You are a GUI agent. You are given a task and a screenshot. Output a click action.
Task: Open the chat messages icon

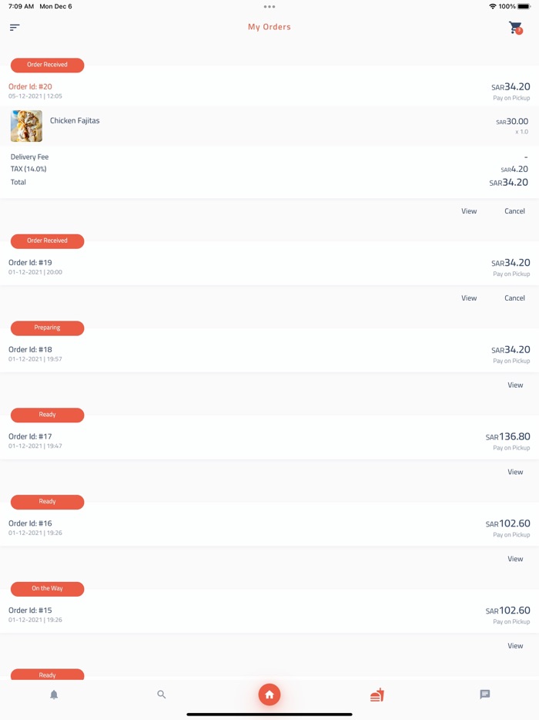[x=484, y=695]
